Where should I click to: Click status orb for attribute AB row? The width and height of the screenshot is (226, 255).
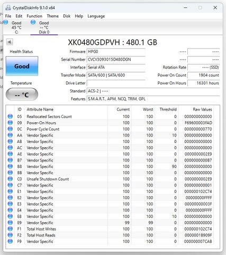[10, 141]
